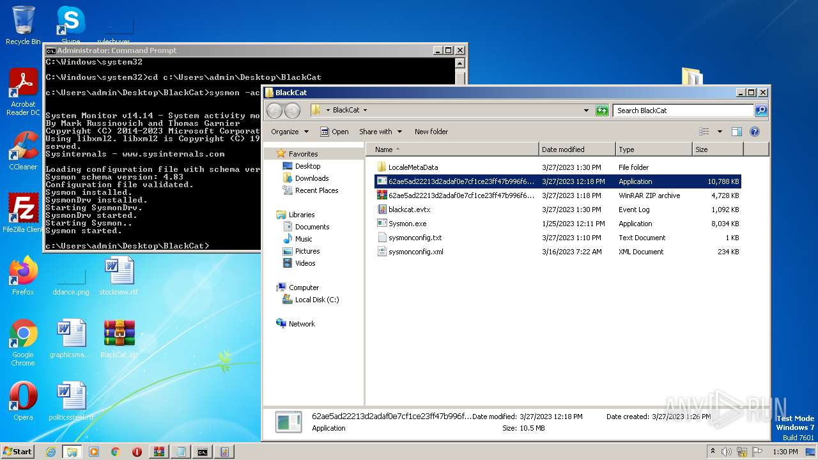The image size is (818, 460).
Task: Open the Windows Media Player taskbar icon
Action: click(94, 452)
